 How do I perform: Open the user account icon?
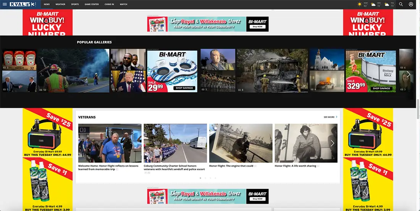(x=411, y=4)
